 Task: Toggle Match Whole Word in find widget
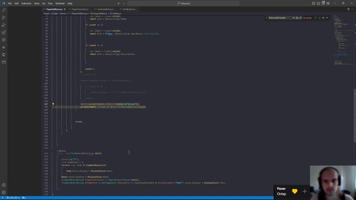click(x=297, y=18)
